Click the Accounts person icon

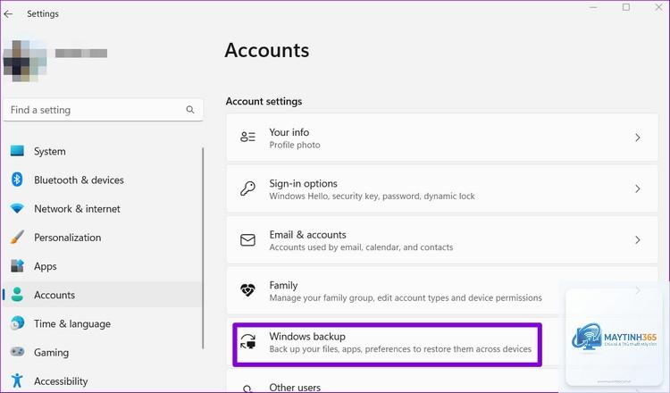coord(17,295)
